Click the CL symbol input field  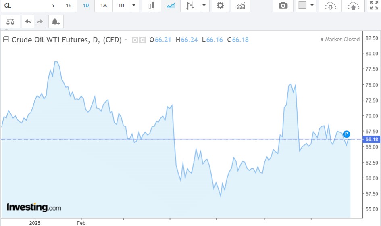22,6
